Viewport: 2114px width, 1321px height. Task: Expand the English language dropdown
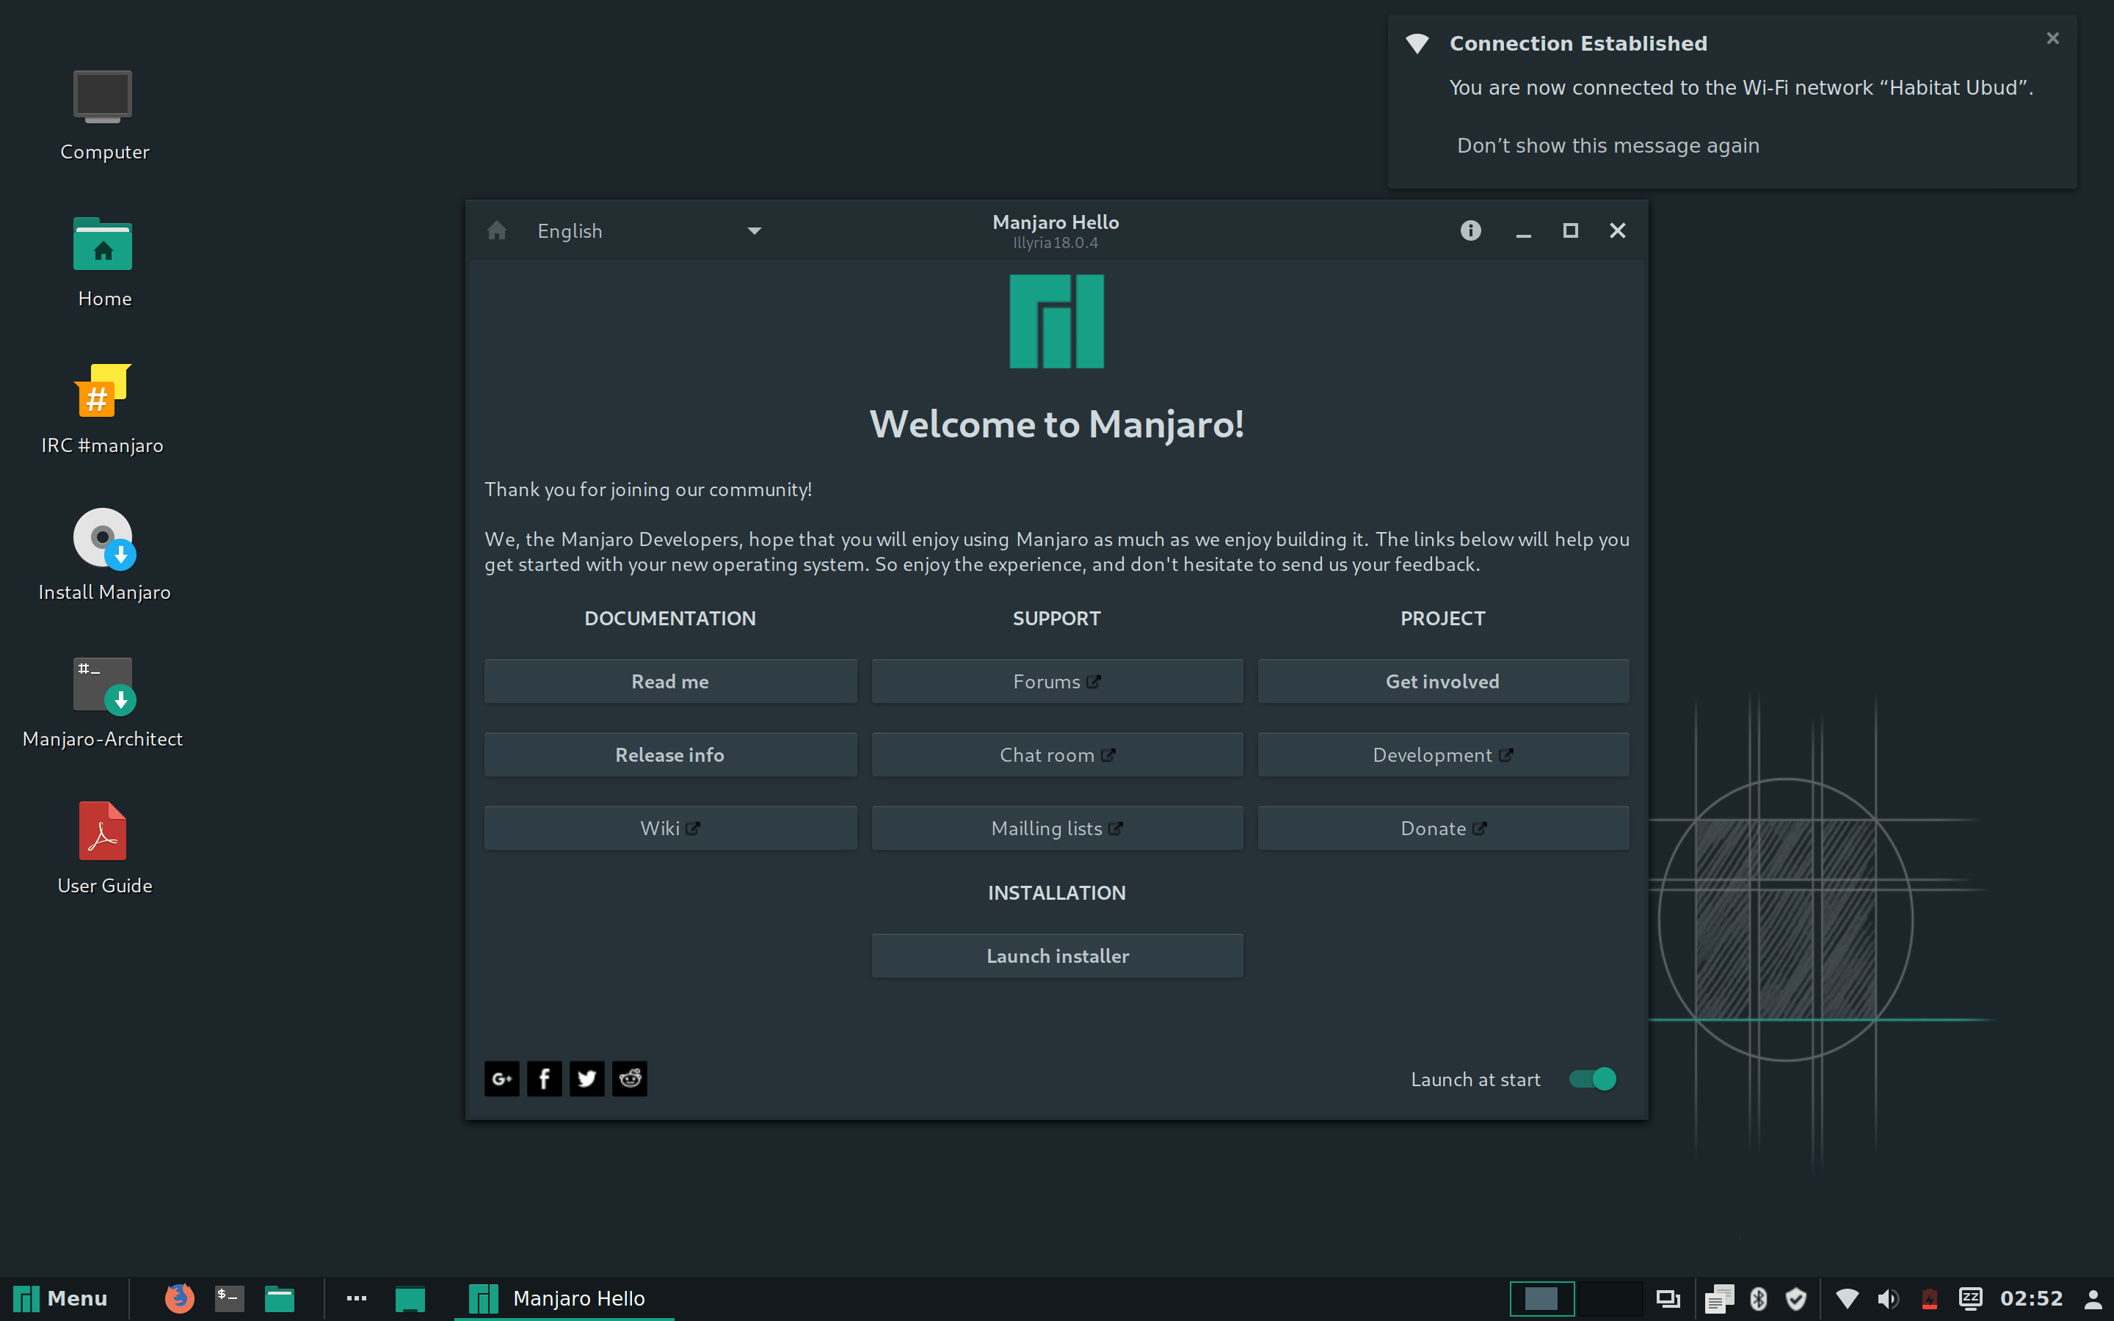(x=650, y=230)
